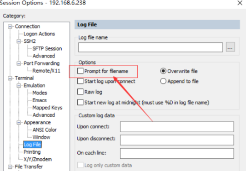Check Start new log at midnight
The height and width of the screenshot is (171, 246).
tap(80, 103)
